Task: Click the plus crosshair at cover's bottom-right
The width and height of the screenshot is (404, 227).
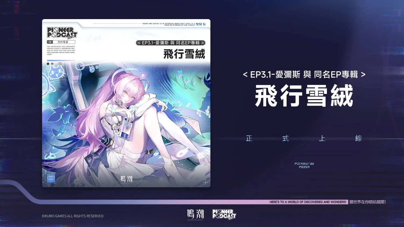Action: [205, 182]
